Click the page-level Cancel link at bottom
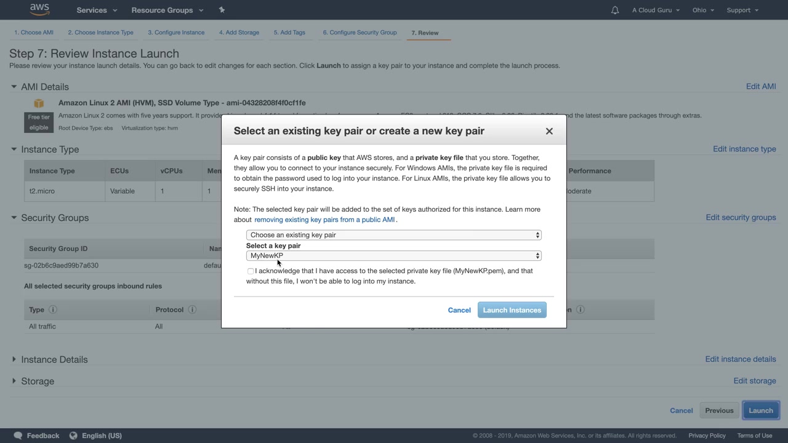The height and width of the screenshot is (443, 788). click(681, 410)
